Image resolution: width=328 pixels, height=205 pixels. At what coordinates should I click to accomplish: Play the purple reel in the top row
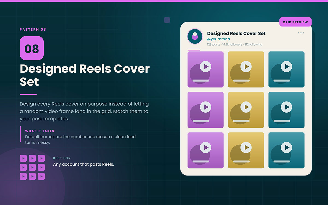(x=206, y=69)
